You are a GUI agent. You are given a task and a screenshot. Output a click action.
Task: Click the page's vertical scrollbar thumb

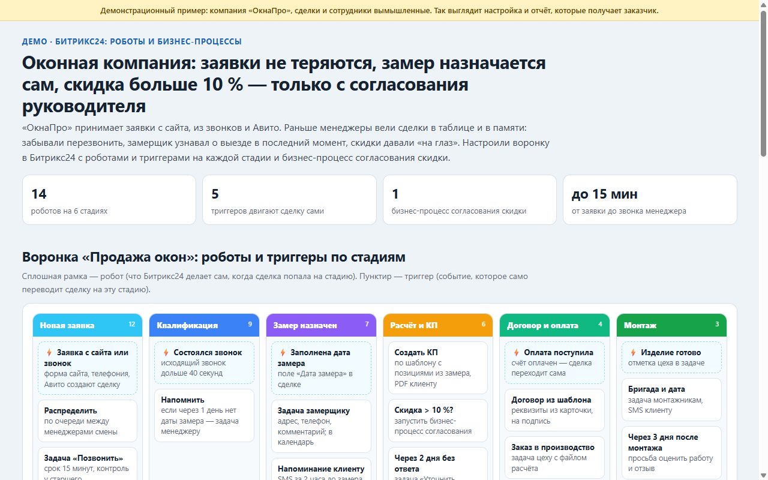pyautogui.click(x=763, y=84)
